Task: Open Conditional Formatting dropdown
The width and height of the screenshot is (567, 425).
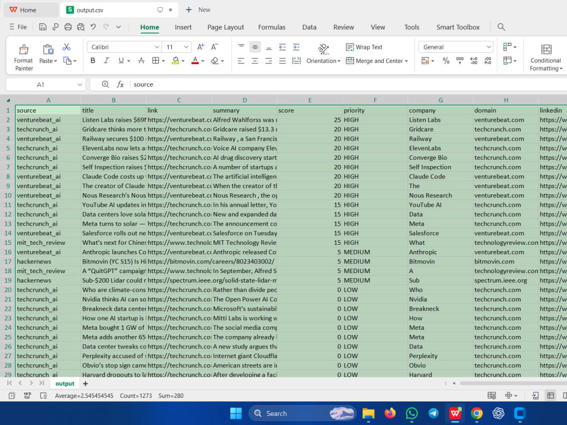Action: tap(546, 57)
